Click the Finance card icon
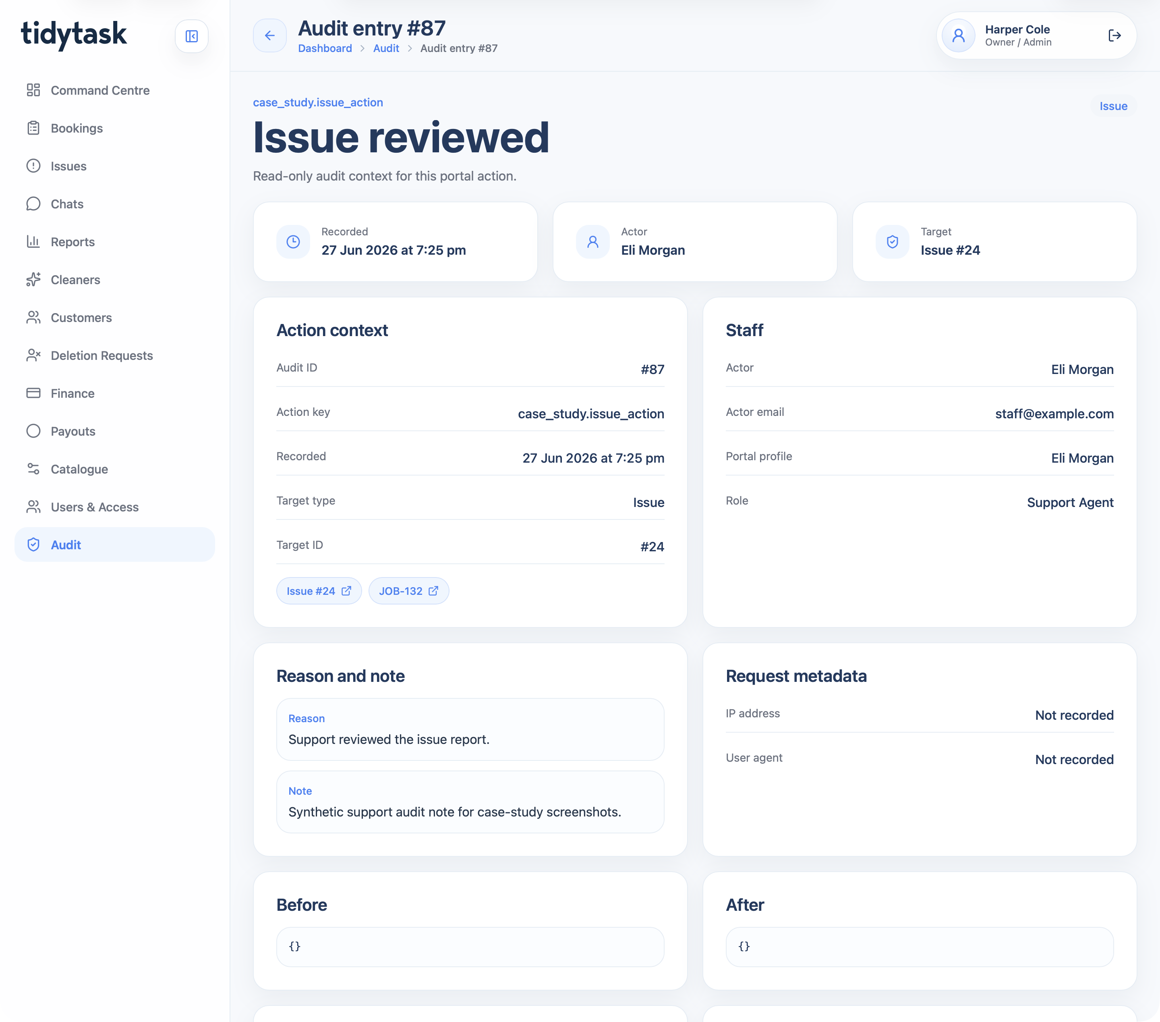 [33, 393]
